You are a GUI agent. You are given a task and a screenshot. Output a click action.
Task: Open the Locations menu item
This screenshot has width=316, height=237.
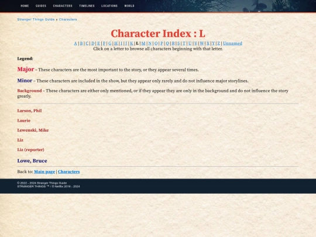tap(109, 6)
